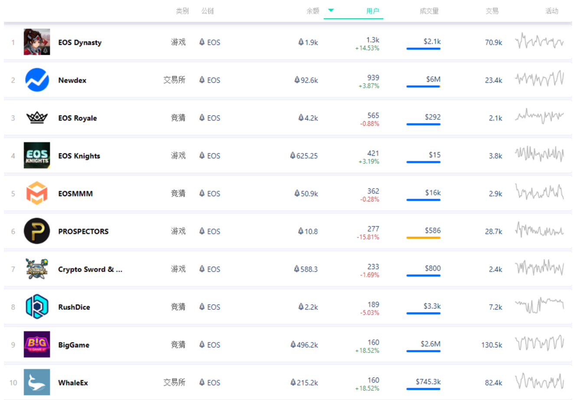Click the $745.3k volume value
Screen dimensions: 574x400
(x=428, y=381)
